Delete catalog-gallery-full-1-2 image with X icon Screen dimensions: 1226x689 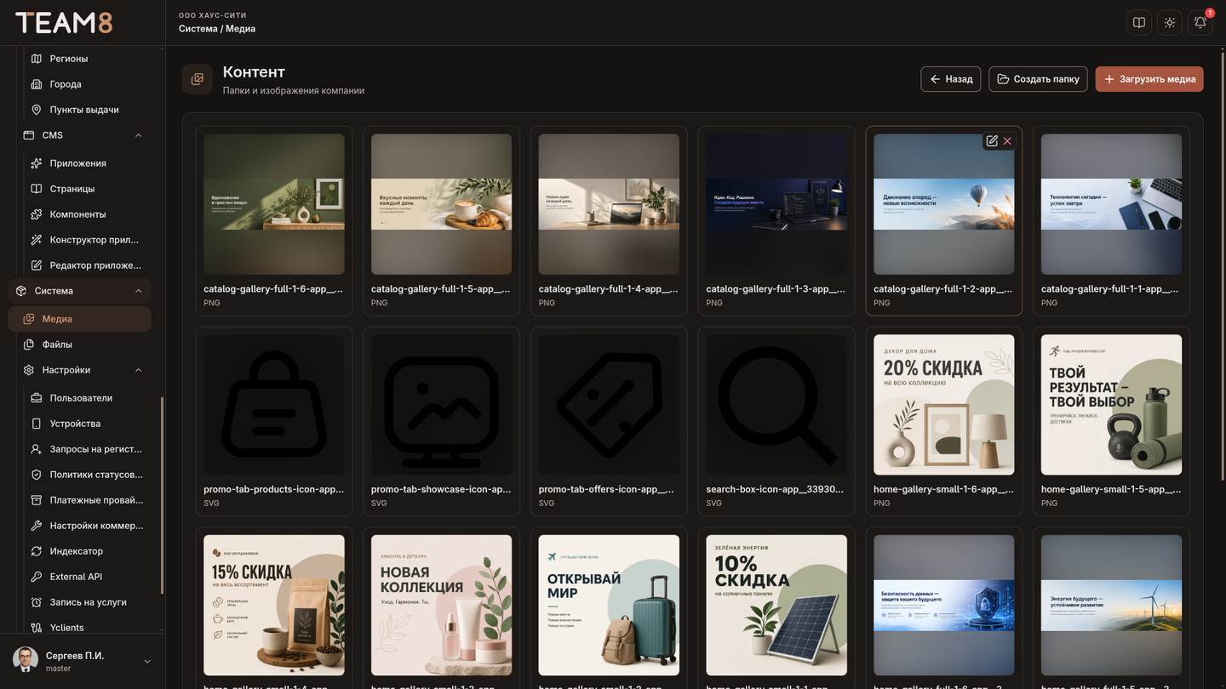[x=1007, y=141]
